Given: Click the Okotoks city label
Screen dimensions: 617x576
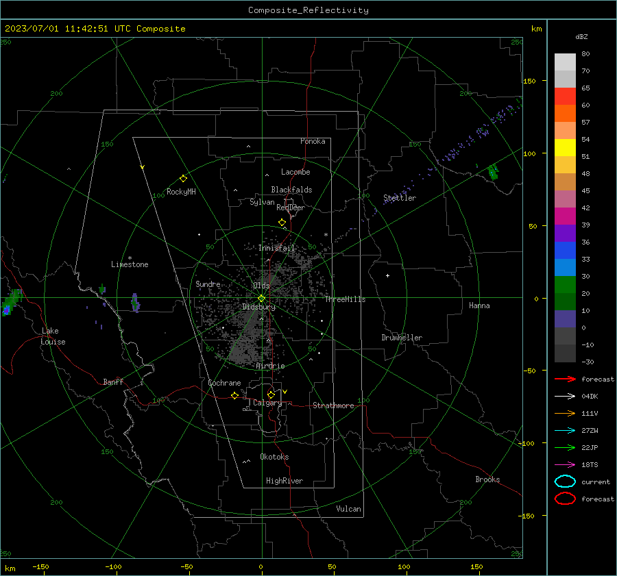Looking at the screenshot, I should coord(274,457).
